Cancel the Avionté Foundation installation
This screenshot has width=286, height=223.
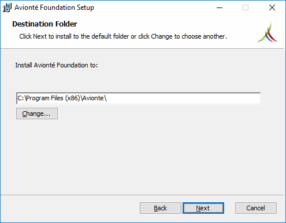pyautogui.click(x=256, y=208)
